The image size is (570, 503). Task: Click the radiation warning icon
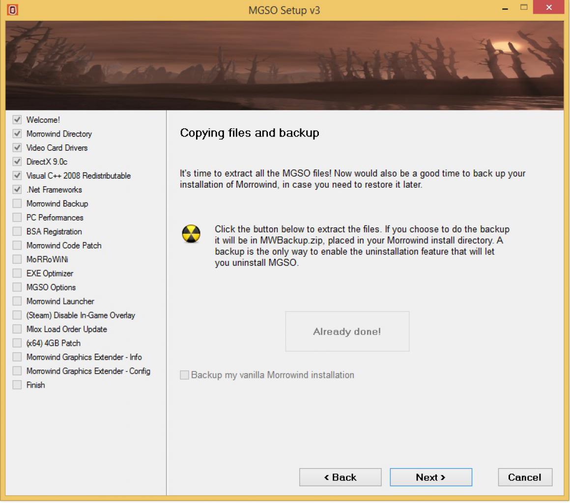coord(191,234)
